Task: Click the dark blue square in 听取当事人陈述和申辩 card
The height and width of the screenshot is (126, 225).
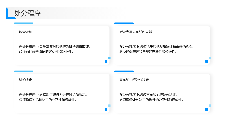Action: coord(207,61)
